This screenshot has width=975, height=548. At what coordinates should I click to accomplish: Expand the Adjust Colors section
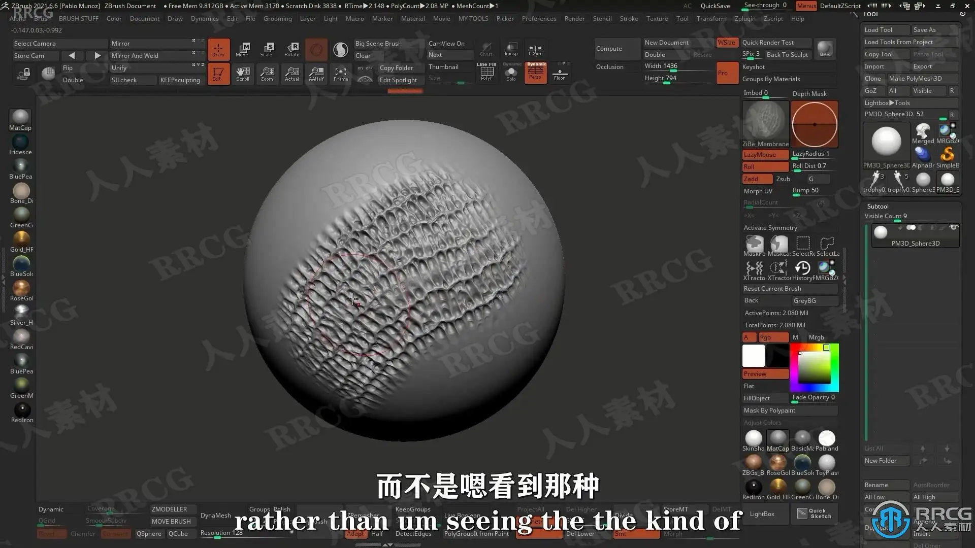pyautogui.click(x=762, y=423)
